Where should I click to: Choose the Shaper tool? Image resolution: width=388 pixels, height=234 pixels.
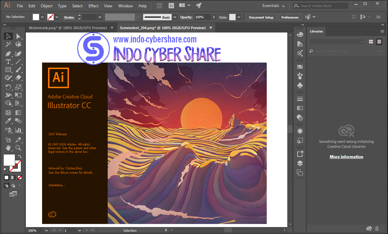[x=8, y=78]
